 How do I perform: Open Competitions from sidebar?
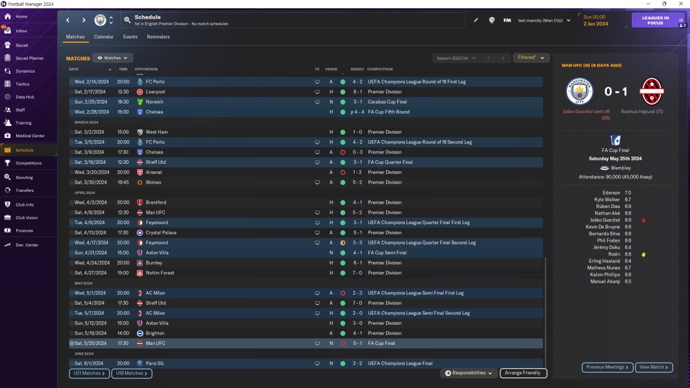tap(28, 163)
